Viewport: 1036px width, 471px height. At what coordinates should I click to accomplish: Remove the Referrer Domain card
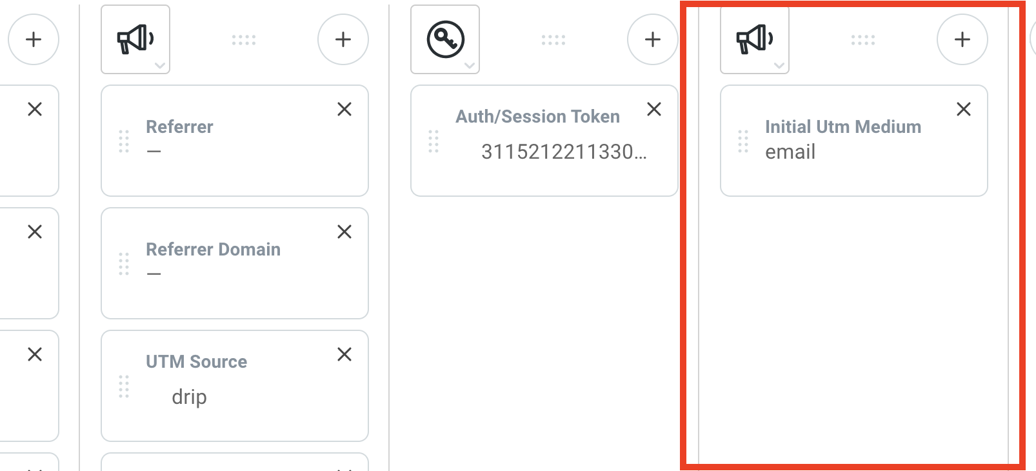pyautogui.click(x=344, y=232)
